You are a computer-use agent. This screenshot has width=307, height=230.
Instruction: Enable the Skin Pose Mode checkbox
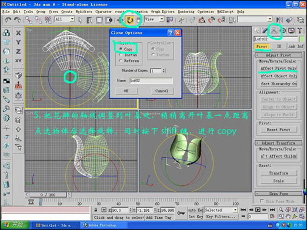(262, 201)
